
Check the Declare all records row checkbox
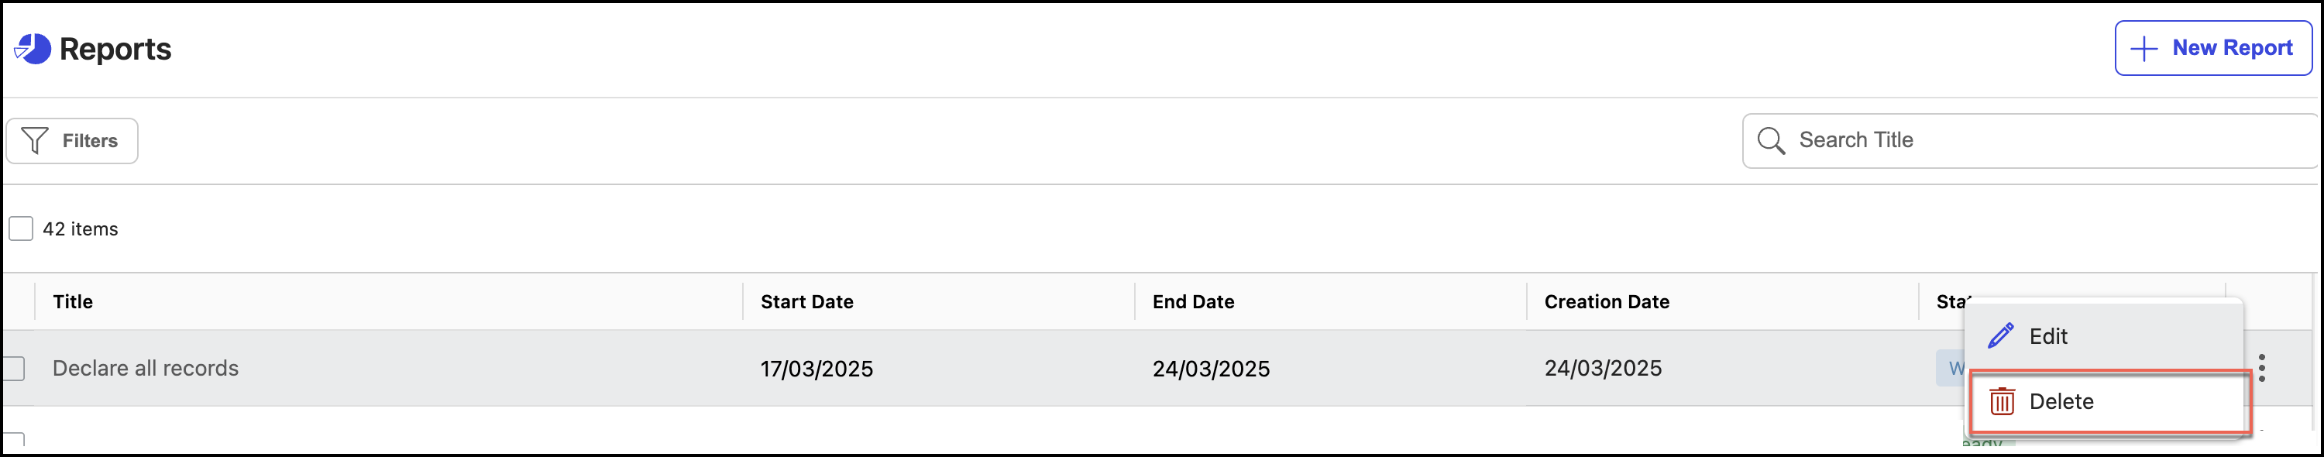click(x=13, y=368)
